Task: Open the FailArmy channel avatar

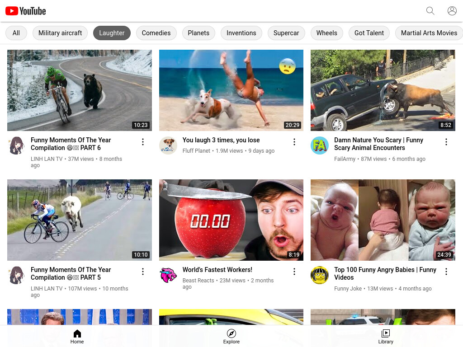Action: (320, 145)
